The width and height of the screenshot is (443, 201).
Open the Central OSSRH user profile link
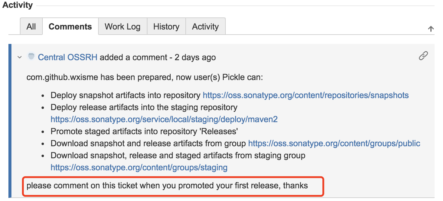click(67, 57)
